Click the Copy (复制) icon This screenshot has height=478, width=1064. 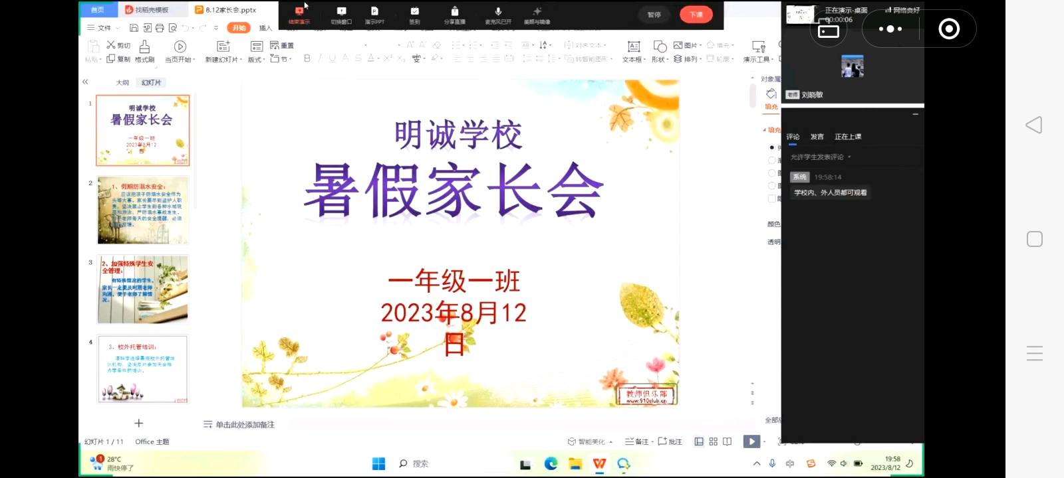[110, 59]
